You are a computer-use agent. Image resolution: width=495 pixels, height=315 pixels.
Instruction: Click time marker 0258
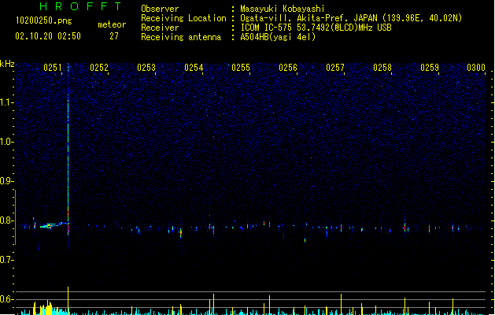click(x=382, y=68)
